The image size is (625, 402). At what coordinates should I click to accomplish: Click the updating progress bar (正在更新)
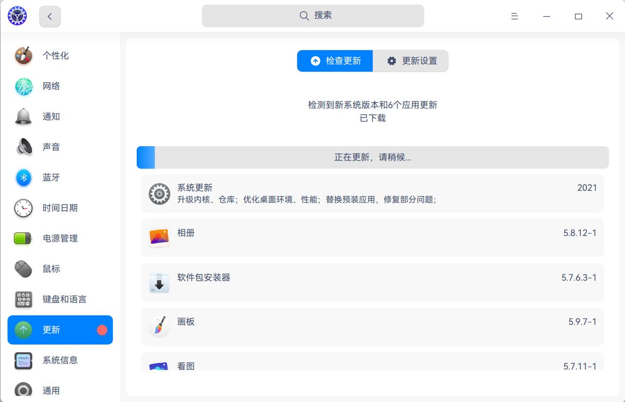coord(372,157)
